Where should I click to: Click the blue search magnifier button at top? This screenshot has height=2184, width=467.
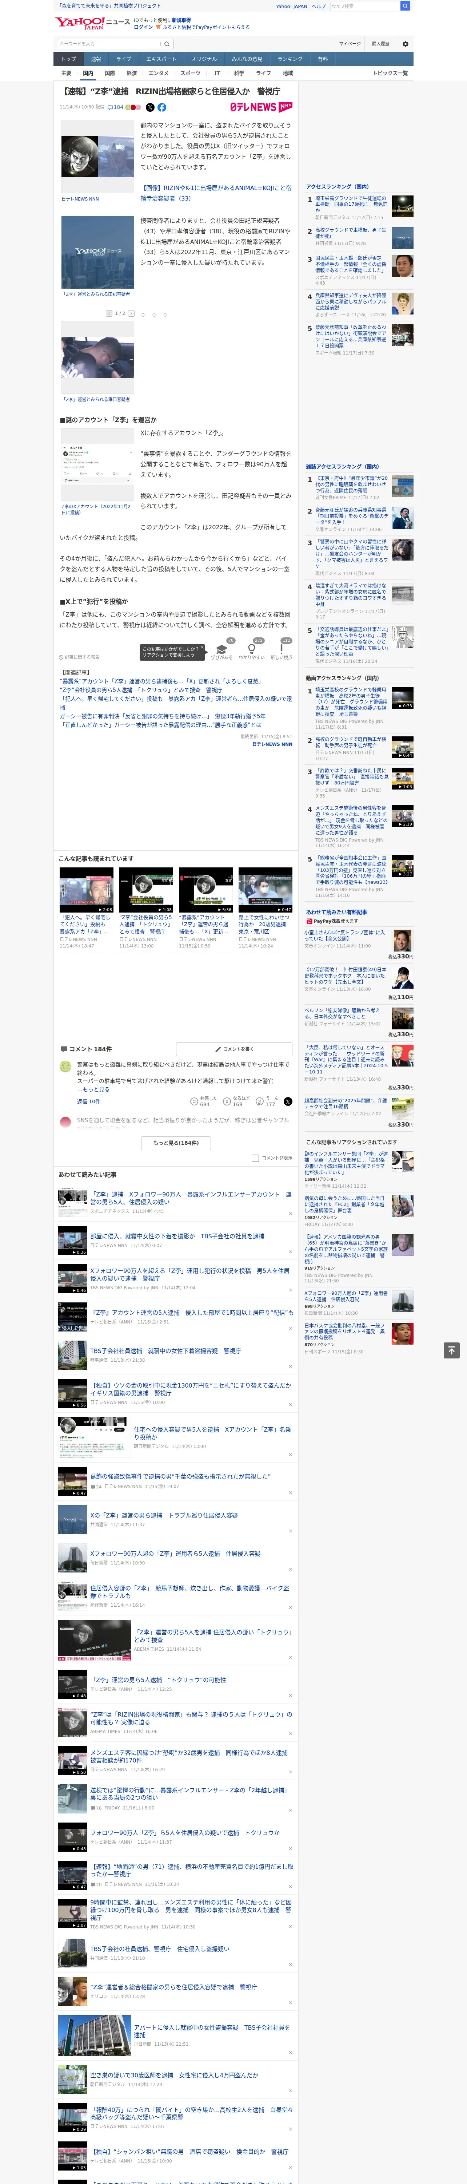click(x=405, y=6)
